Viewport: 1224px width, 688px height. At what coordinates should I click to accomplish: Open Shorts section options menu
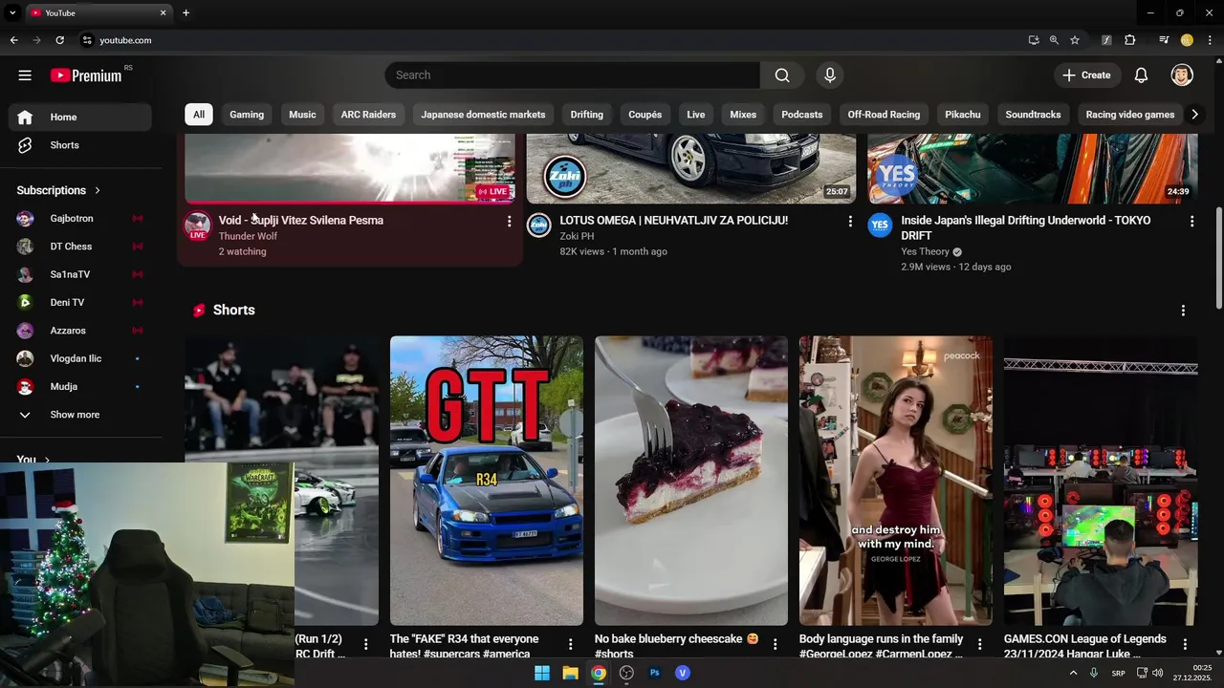pyautogui.click(x=1183, y=311)
